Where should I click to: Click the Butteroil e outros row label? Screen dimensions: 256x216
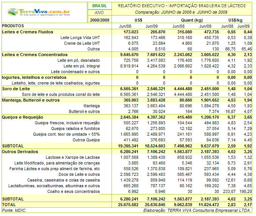coord(84,111)
